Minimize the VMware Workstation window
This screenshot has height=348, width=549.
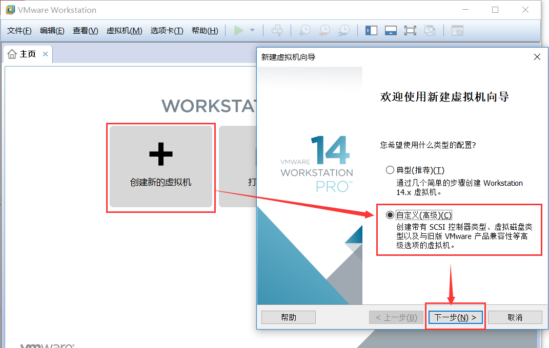[465, 10]
